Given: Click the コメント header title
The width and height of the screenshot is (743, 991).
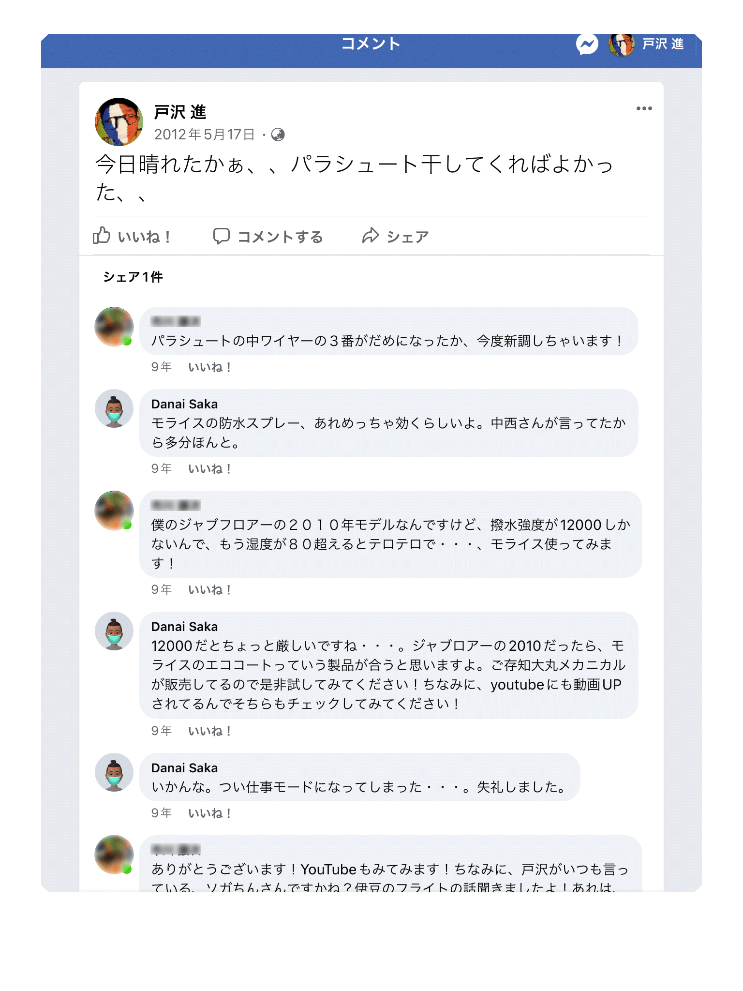Looking at the screenshot, I should [x=371, y=44].
